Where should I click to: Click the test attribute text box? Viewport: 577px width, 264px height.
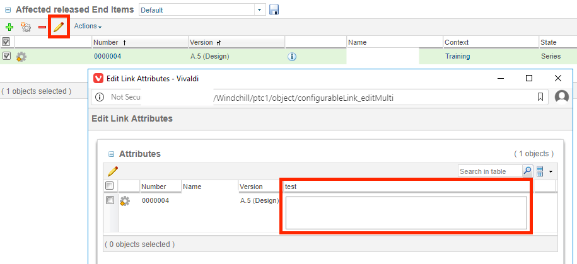406,213
